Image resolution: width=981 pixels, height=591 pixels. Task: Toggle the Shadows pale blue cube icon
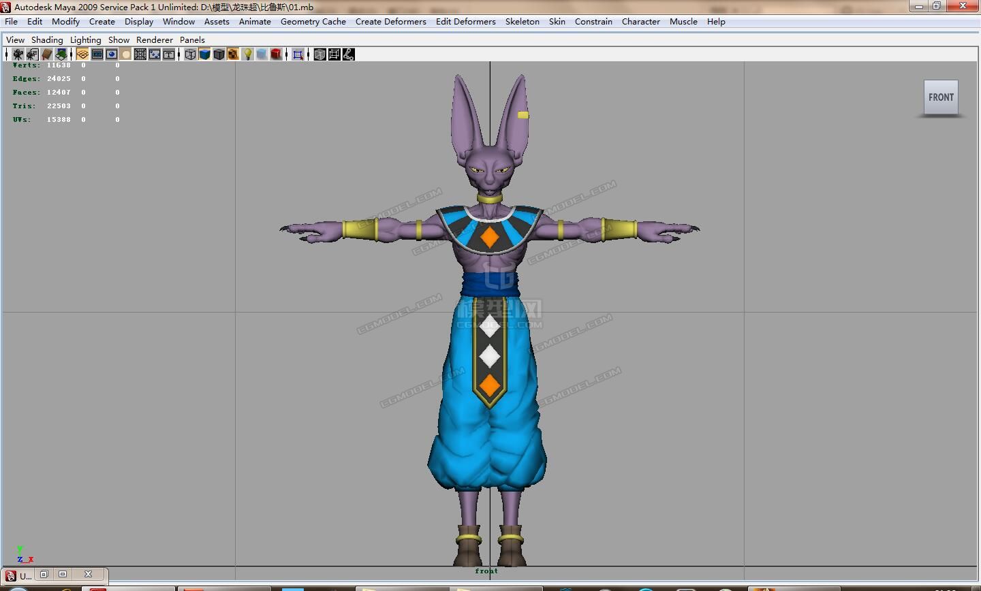[262, 54]
